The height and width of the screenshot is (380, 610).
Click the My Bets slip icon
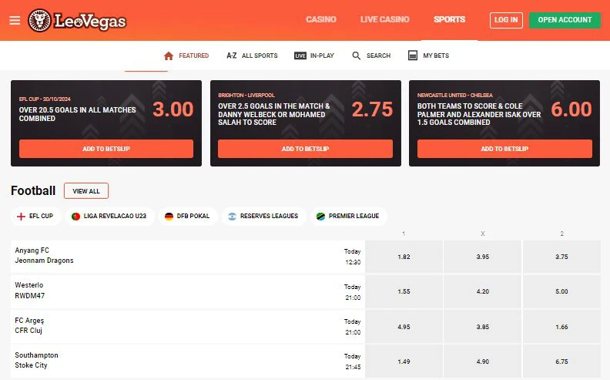pos(412,55)
